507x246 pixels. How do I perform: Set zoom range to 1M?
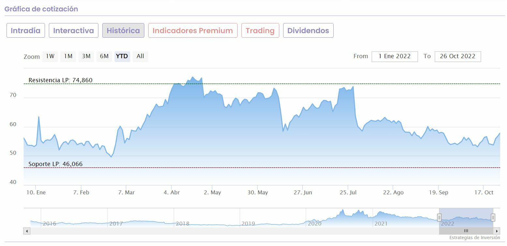click(x=68, y=56)
